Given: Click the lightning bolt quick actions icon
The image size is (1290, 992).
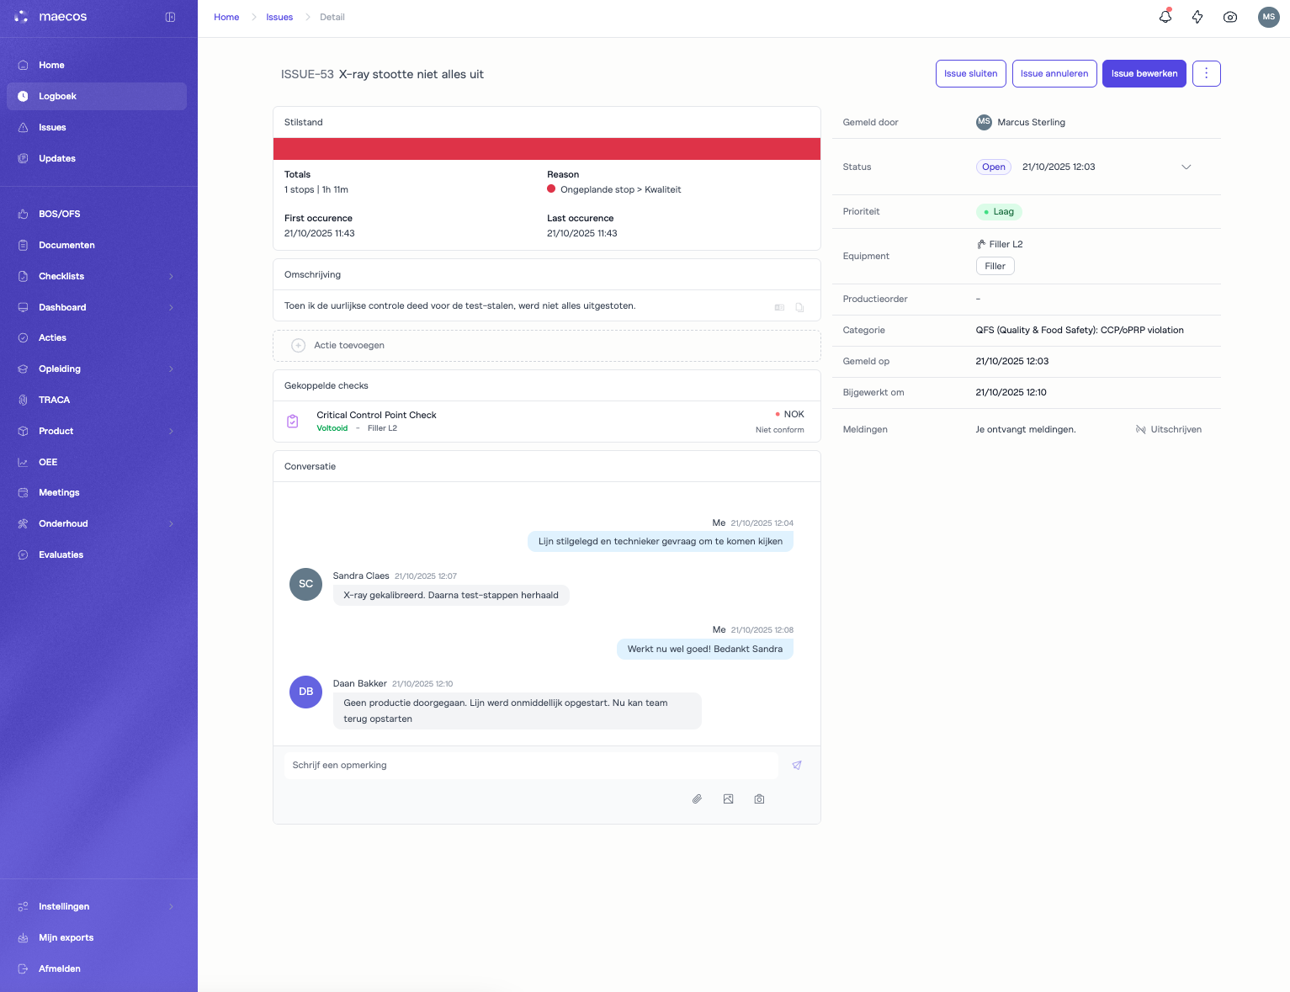Looking at the screenshot, I should (x=1197, y=17).
